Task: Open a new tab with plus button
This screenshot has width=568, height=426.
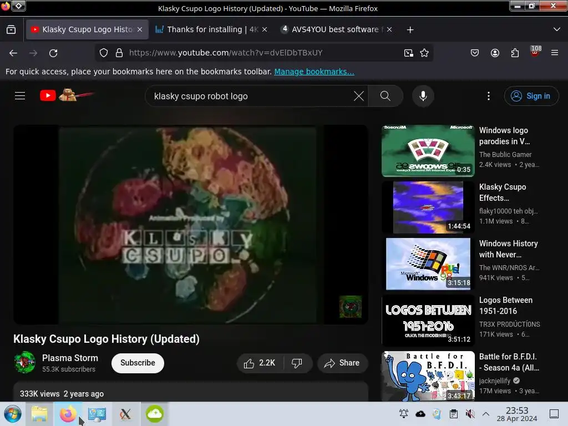Action: tap(410, 30)
